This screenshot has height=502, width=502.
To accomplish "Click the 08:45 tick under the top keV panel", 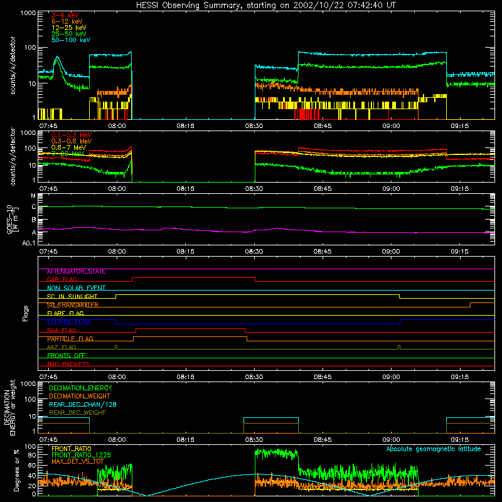I will pos(323,126).
